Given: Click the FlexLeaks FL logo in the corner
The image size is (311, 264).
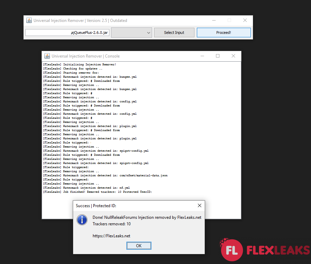Looking at the screenshot, I should click(232, 250).
